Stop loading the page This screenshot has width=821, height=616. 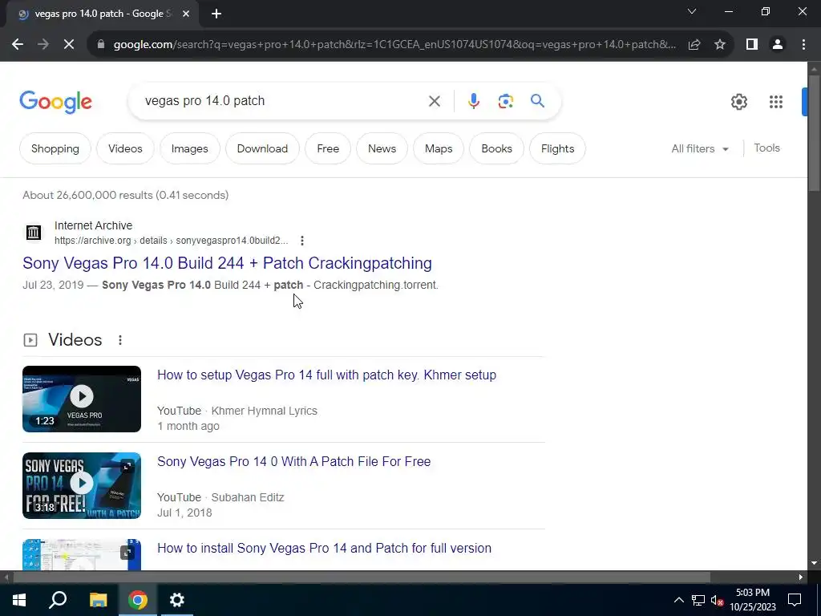click(x=69, y=45)
